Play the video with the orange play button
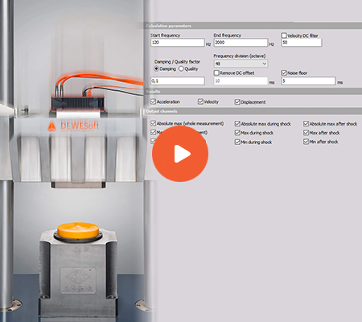 coord(180,154)
